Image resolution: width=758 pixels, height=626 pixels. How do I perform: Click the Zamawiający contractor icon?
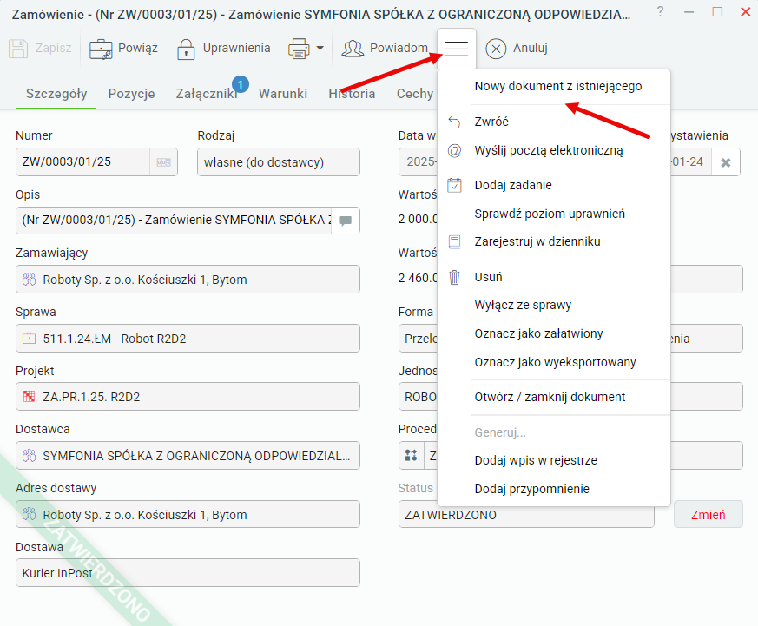(x=29, y=280)
